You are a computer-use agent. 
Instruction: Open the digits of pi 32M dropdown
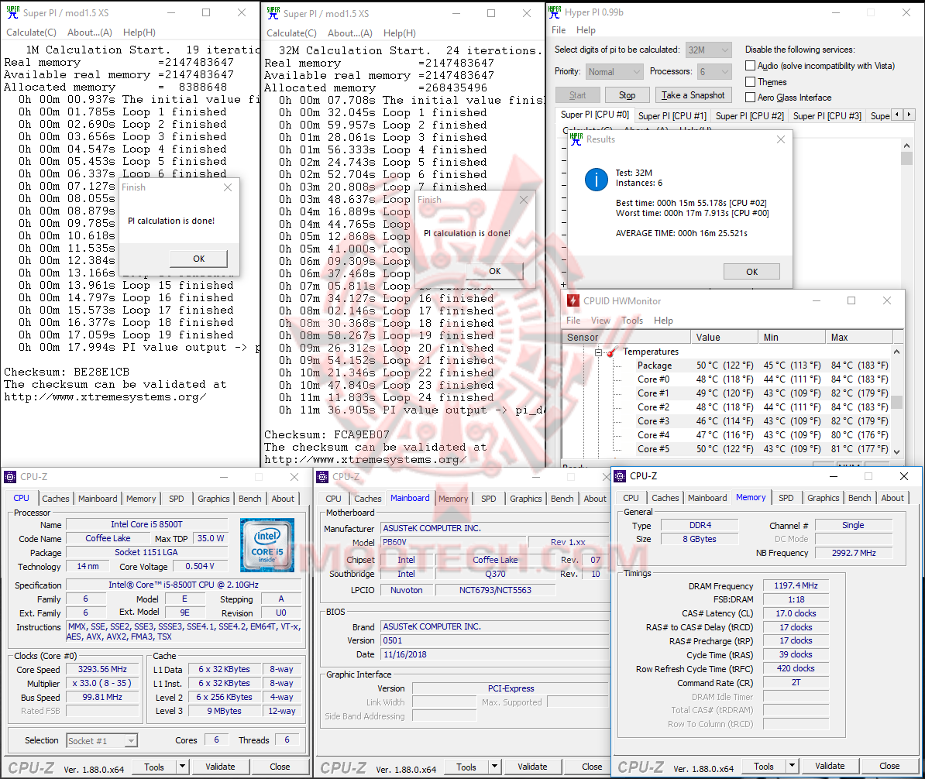click(x=709, y=50)
